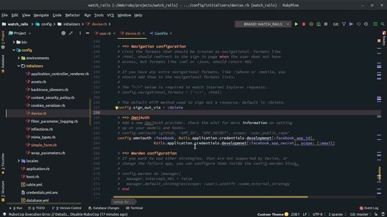The image size is (387, 217).
Task: Expand the bin folder
Action: click(x=14, y=42)
